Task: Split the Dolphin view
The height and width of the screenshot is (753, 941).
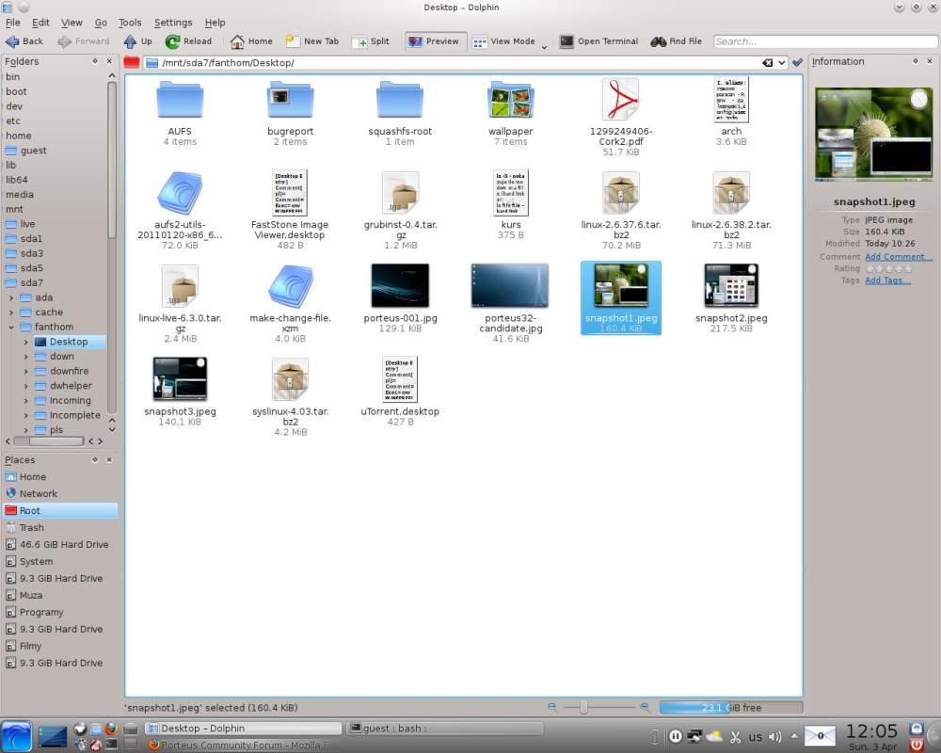Action: [x=359, y=41]
